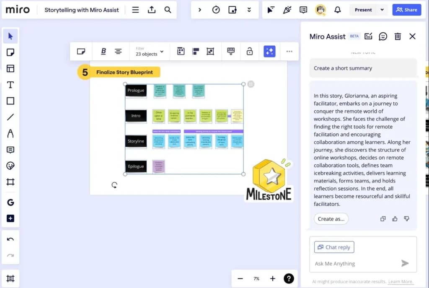Select the Comment tool in sidebar
The width and height of the screenshot is (429, 288).
[x=10, y=150]
